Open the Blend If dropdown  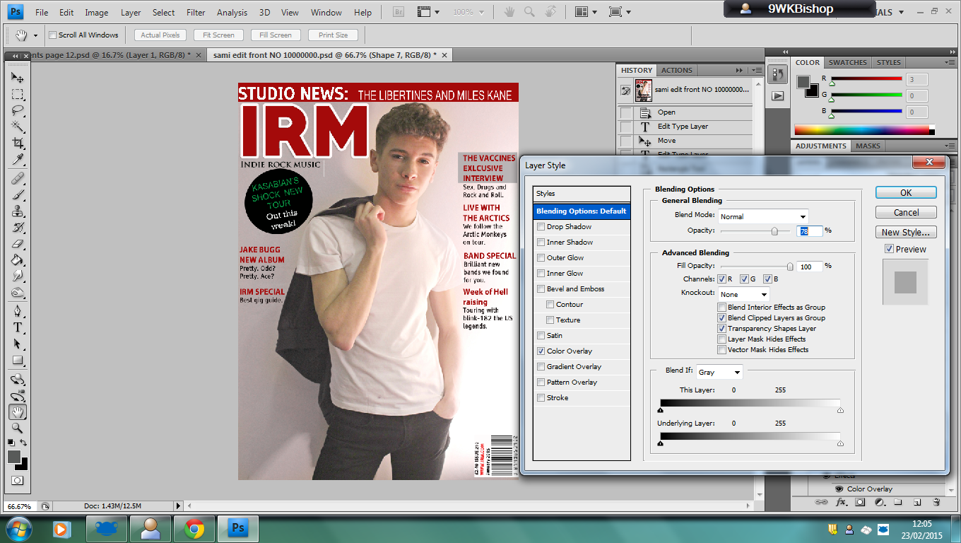[719, 372]
